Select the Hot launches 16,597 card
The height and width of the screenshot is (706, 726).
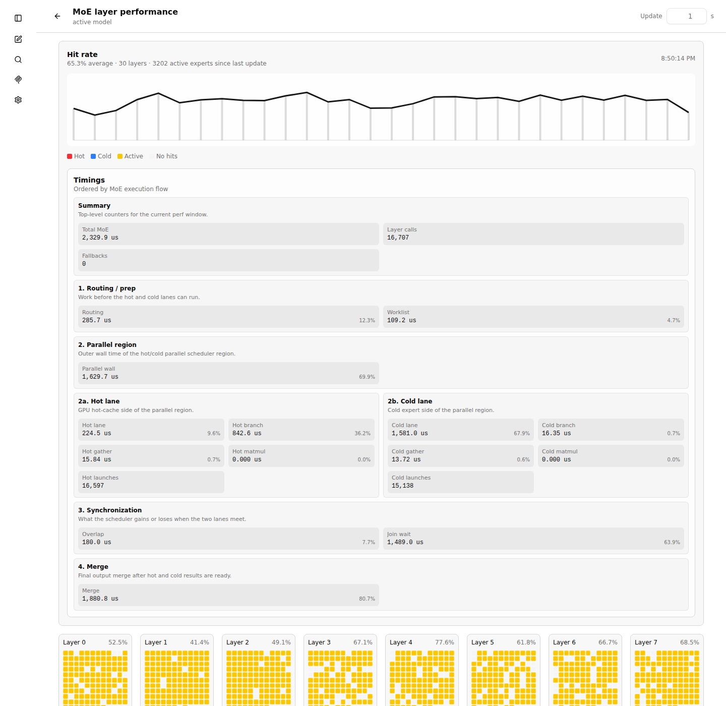[x=151, y=482]
